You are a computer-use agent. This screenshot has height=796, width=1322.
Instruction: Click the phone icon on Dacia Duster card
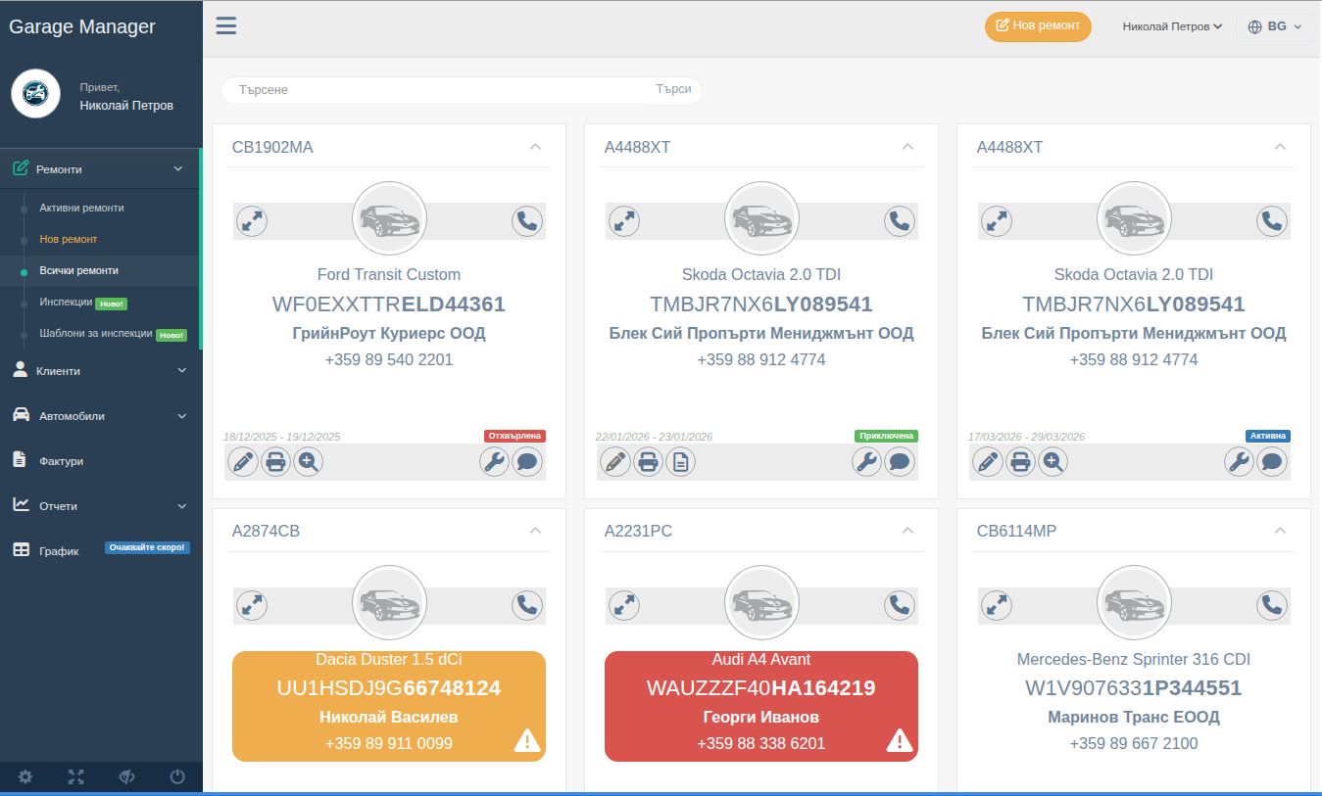click(x=527, y=605)
